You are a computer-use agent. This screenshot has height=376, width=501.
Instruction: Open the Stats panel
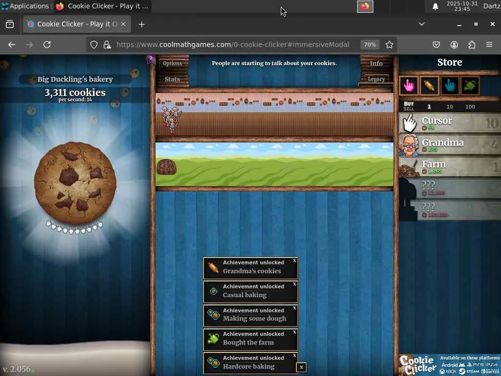[172, 79]
